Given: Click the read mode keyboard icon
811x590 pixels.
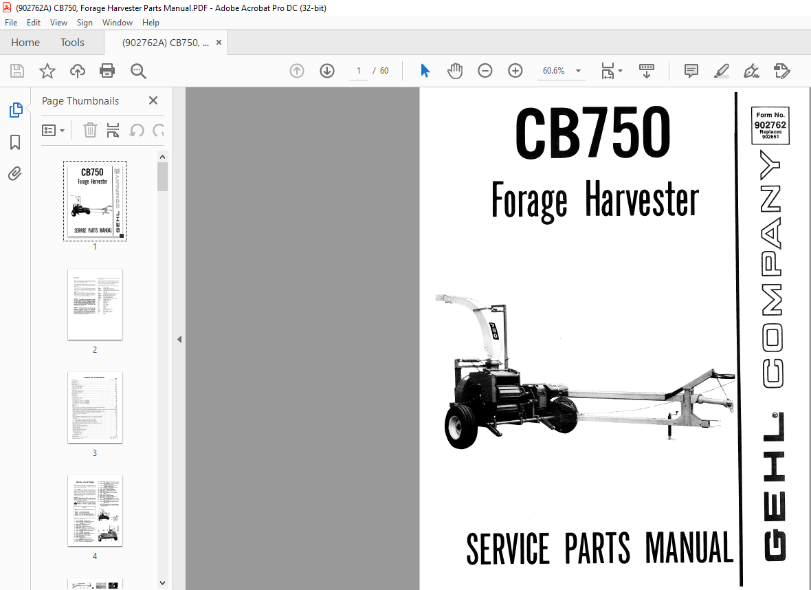Looking at the screenshot, I should [x=647, y=71].
